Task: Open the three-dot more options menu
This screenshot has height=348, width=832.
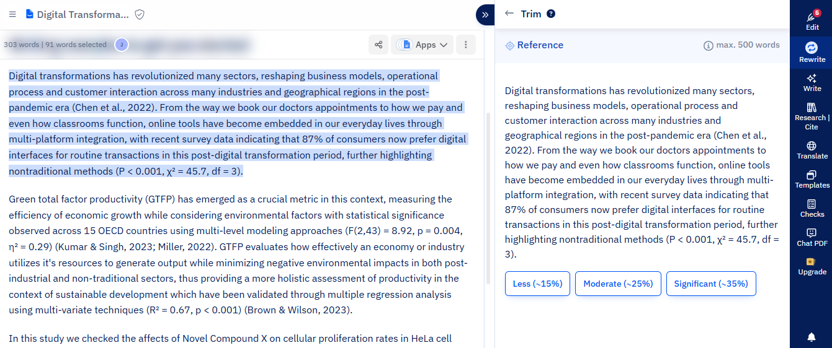Action: pyautogui.click(x=465, y=45)
